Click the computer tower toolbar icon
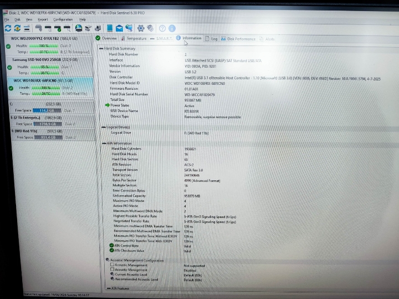 click(x=98, y=28)
